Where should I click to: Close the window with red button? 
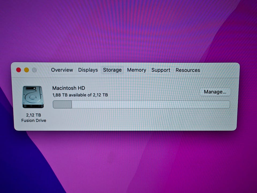click(18, 70)
